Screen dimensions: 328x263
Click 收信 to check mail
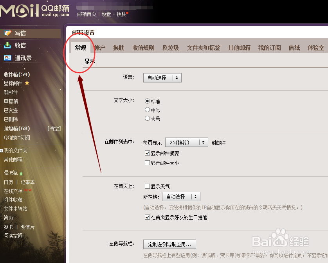pos(20,45)
